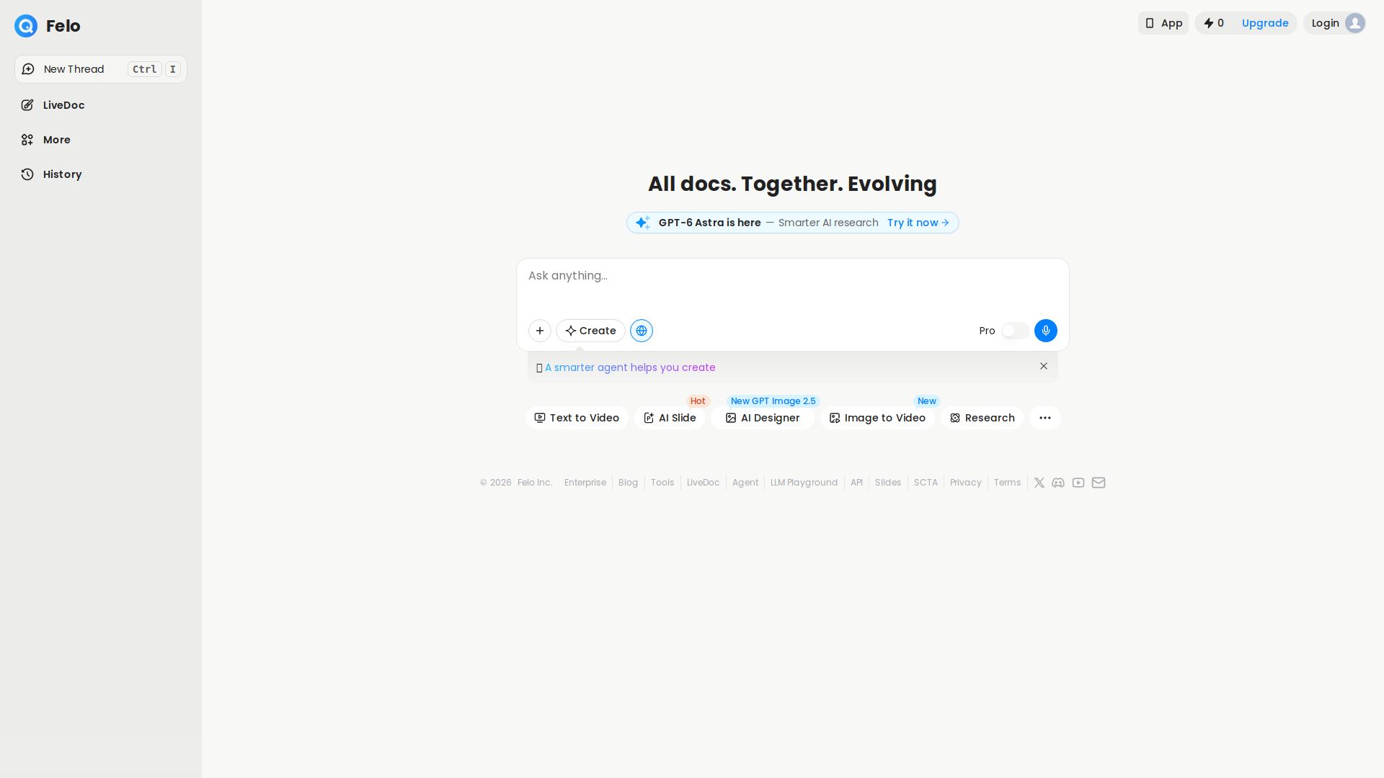Open the Slides footer link

pos(888,483)
